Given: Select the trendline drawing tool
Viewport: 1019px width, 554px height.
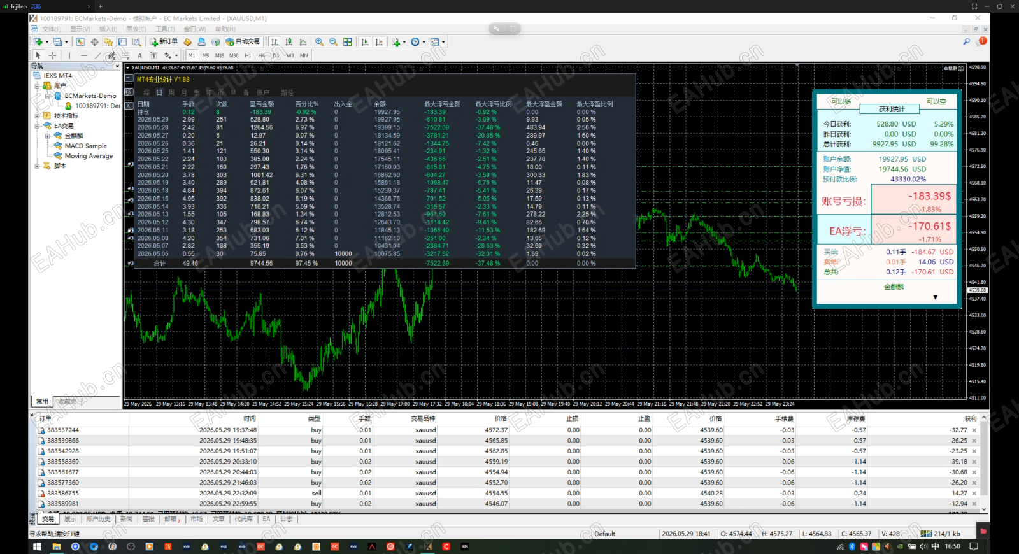Looking at the screenshot, I should coord(97,55).
